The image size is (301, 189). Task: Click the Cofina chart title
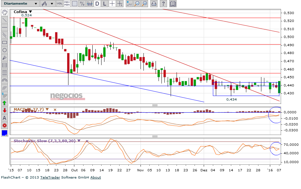pyautogui.click(x=20, y=12)
